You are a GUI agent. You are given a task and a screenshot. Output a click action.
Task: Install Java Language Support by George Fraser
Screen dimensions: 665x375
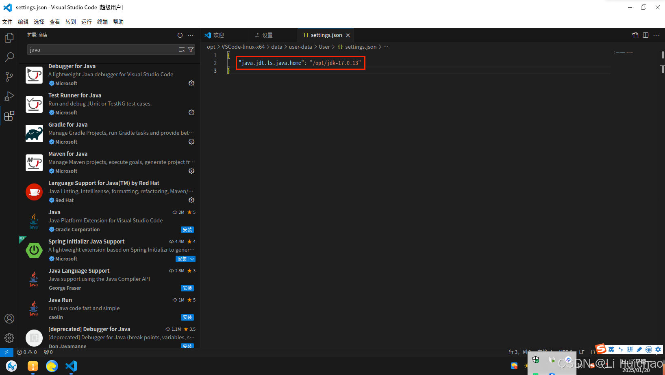(x=187, y=288)
